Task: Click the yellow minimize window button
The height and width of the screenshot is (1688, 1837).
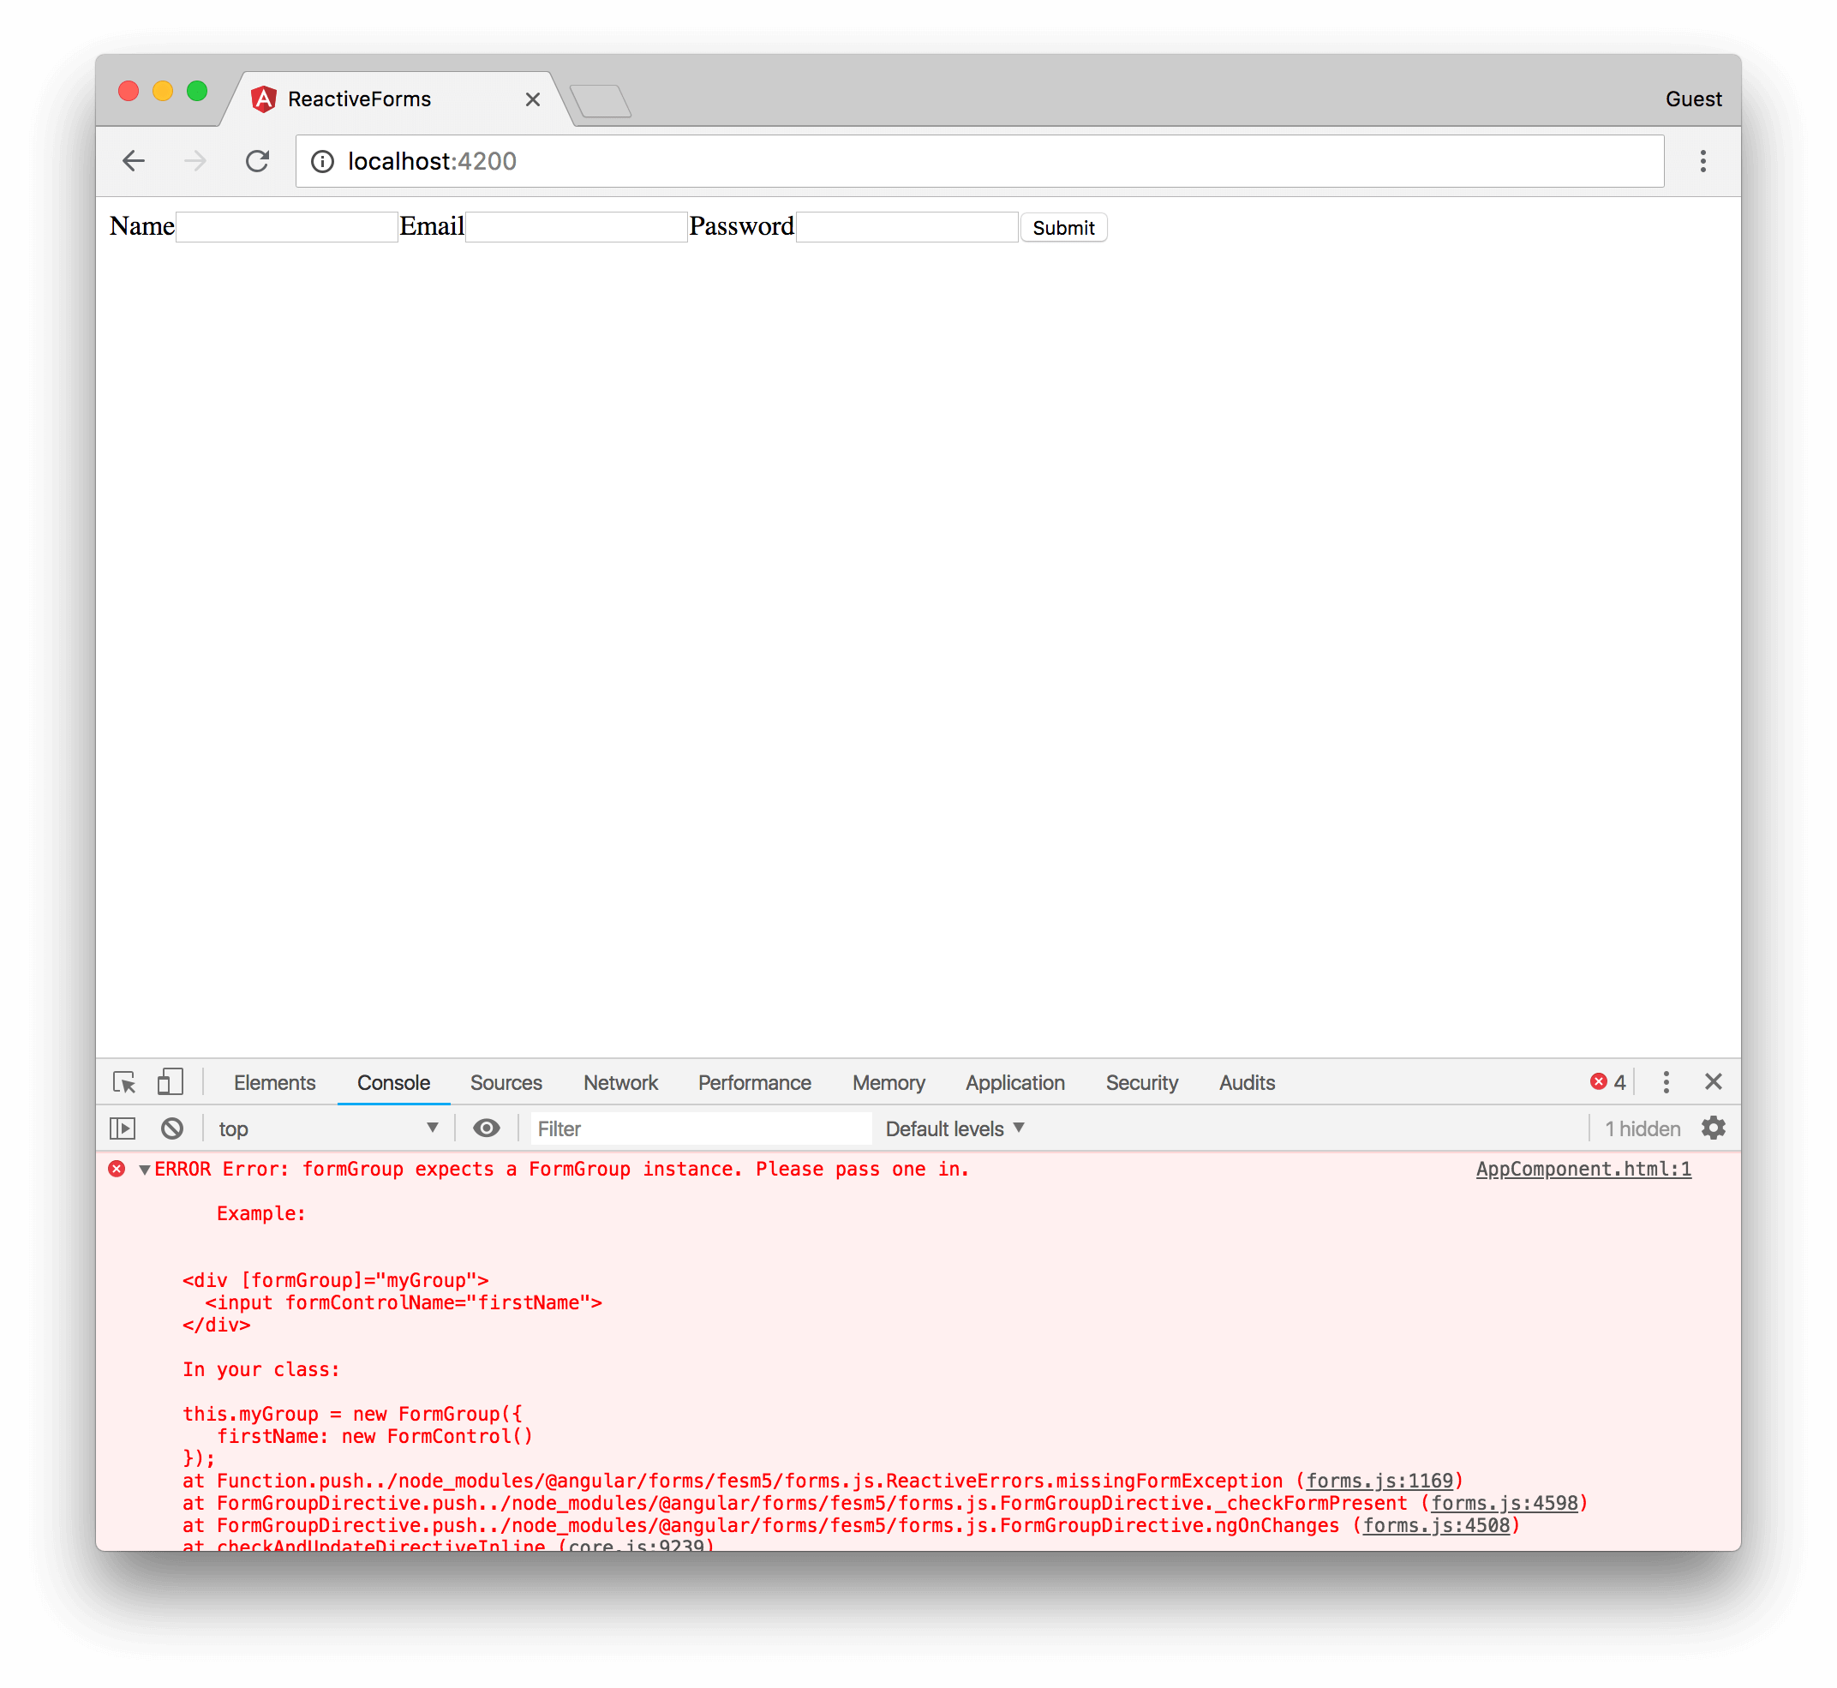Action: (x=163, y=92)
